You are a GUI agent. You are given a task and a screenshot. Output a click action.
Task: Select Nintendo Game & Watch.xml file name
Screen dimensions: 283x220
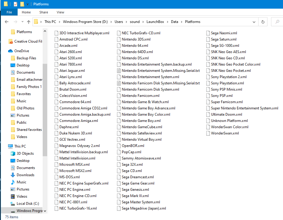pos(145,102)
